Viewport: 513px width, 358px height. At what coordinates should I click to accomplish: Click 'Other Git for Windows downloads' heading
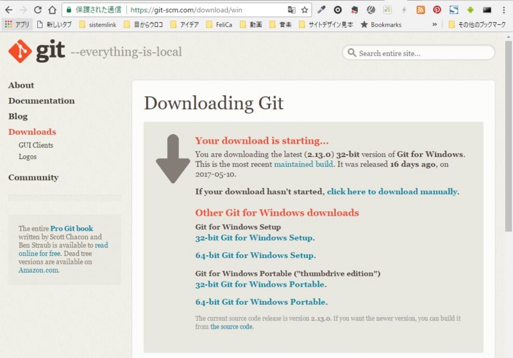click(x=277, y=213)
